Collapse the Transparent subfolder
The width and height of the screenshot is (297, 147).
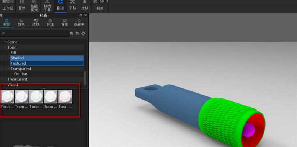8,69
